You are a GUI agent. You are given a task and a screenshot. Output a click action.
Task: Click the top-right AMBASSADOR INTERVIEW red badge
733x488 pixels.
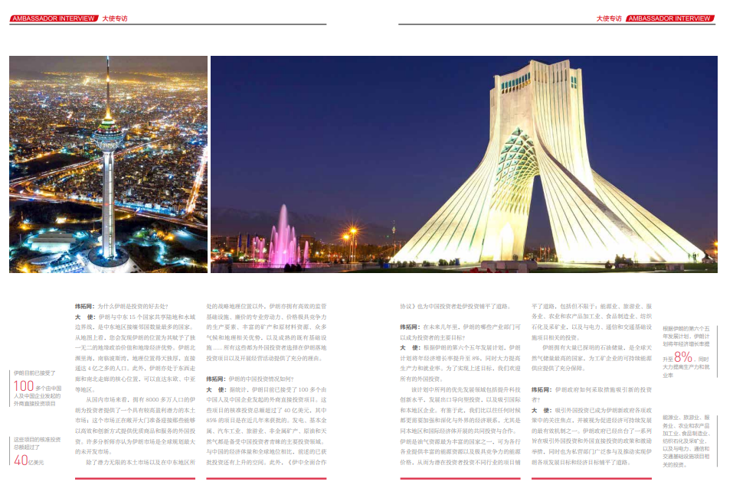671,18
